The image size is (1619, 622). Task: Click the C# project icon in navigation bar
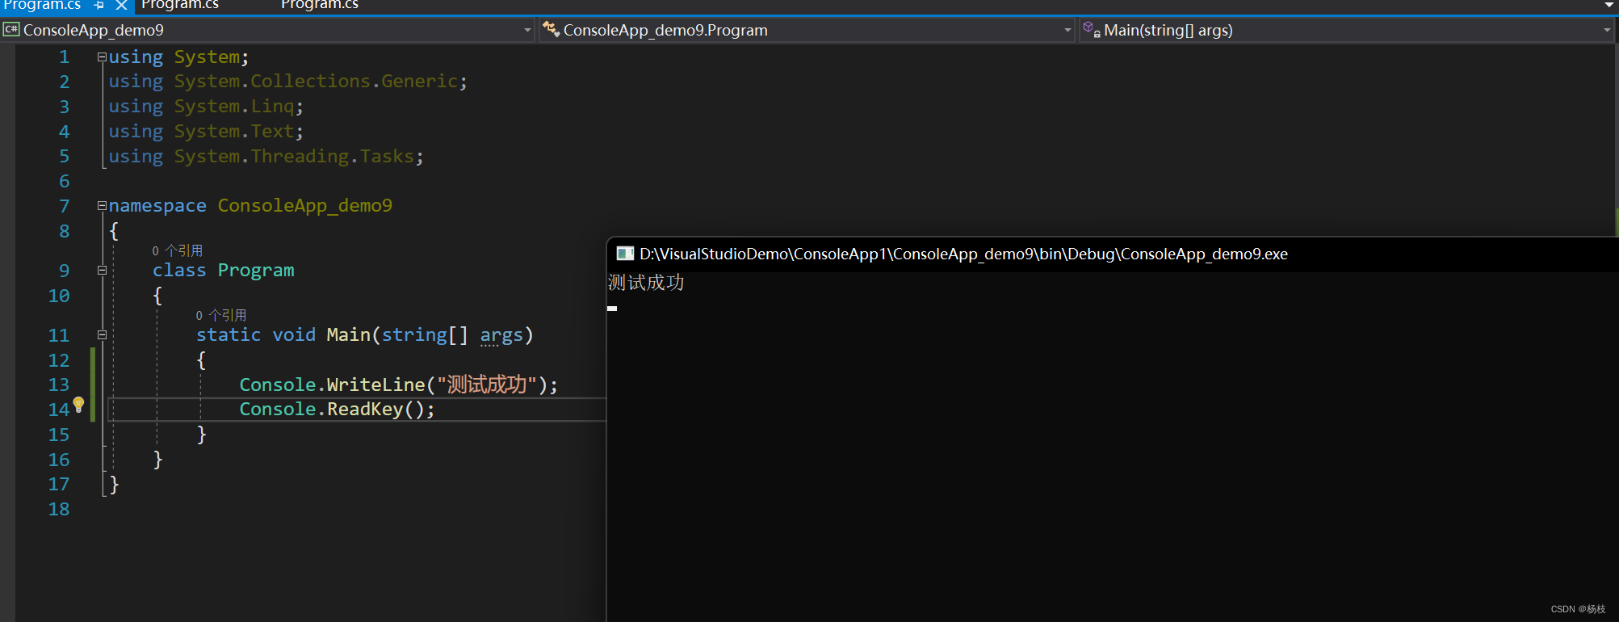tap(11, 30)
